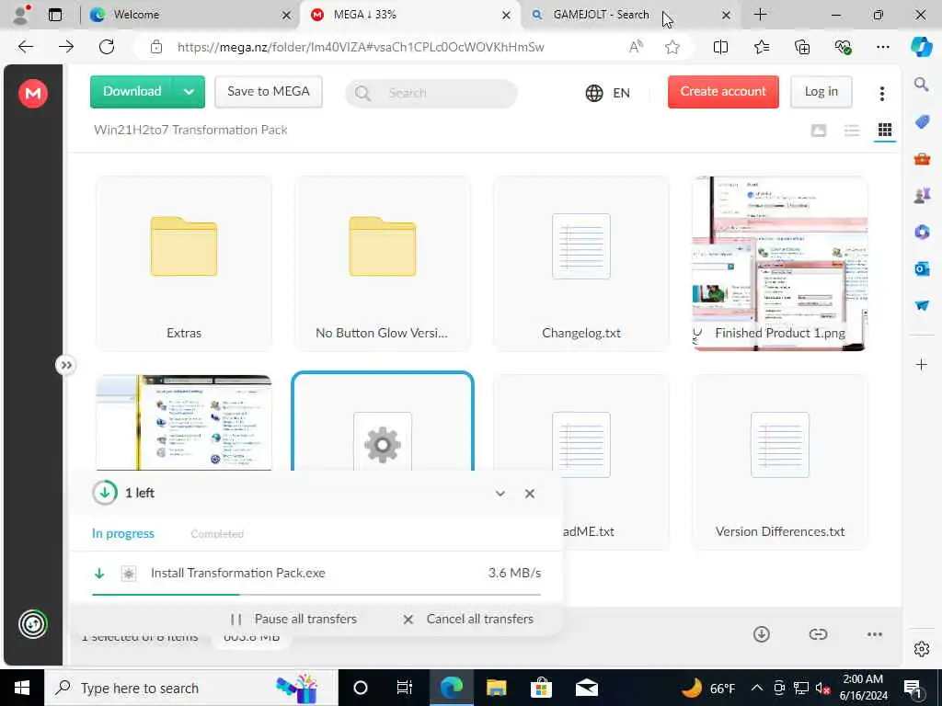Close the MEGA browser tab
The height and width of the screenshot is (706, 942).
(x=507, y=15)
